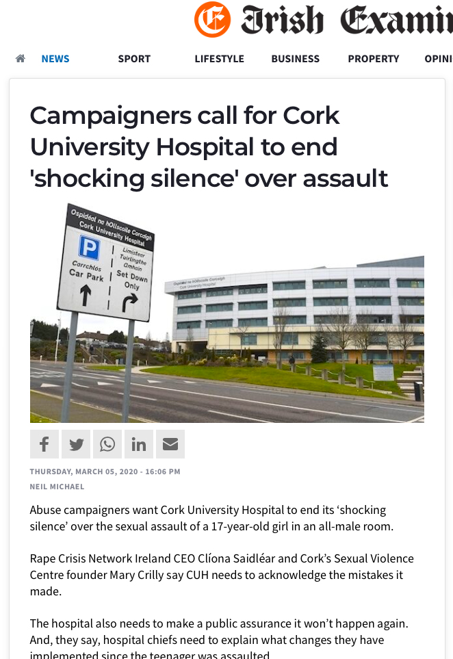Open the Sport section
Screen dimensions: 453x659
134,59
